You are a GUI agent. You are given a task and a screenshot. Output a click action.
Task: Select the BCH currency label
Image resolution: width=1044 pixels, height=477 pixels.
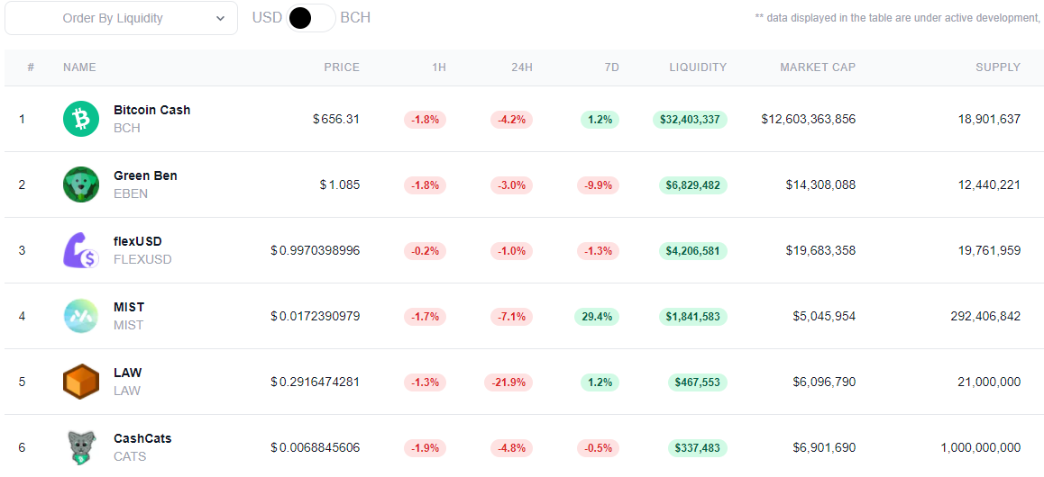[x=355, y=18]
